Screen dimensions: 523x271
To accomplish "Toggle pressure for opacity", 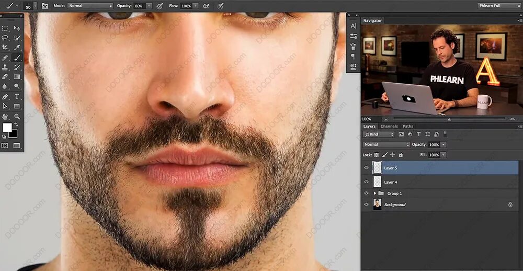I will click(160, 6).
